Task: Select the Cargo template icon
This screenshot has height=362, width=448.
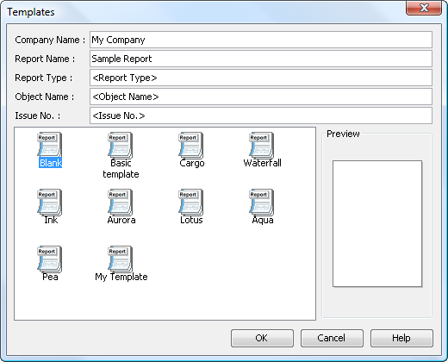Action: (190, 145)
